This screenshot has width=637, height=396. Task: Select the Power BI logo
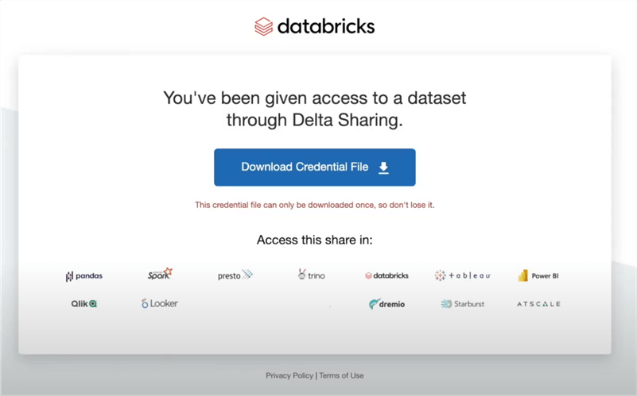[x=538, y=275]
